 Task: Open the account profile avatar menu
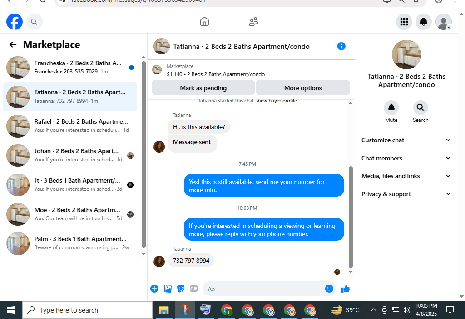443,22
